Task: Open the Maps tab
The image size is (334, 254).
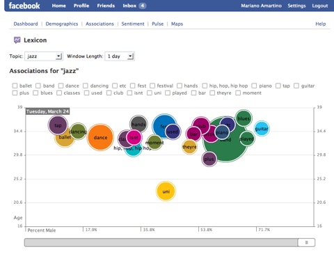Action: click(x=177, y=24)
